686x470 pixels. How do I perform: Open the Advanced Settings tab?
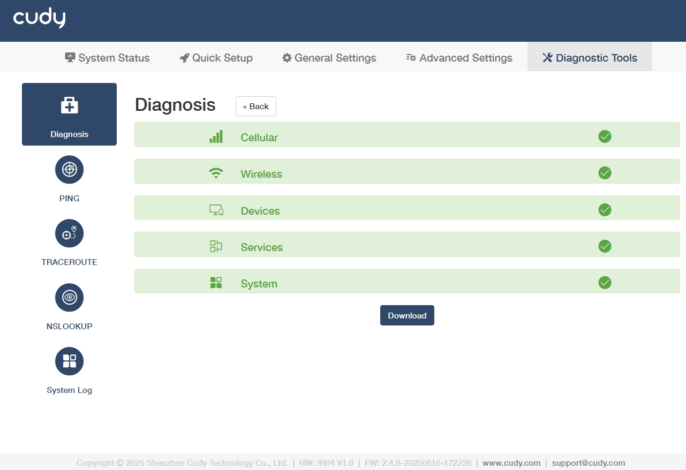pos(459,58)
